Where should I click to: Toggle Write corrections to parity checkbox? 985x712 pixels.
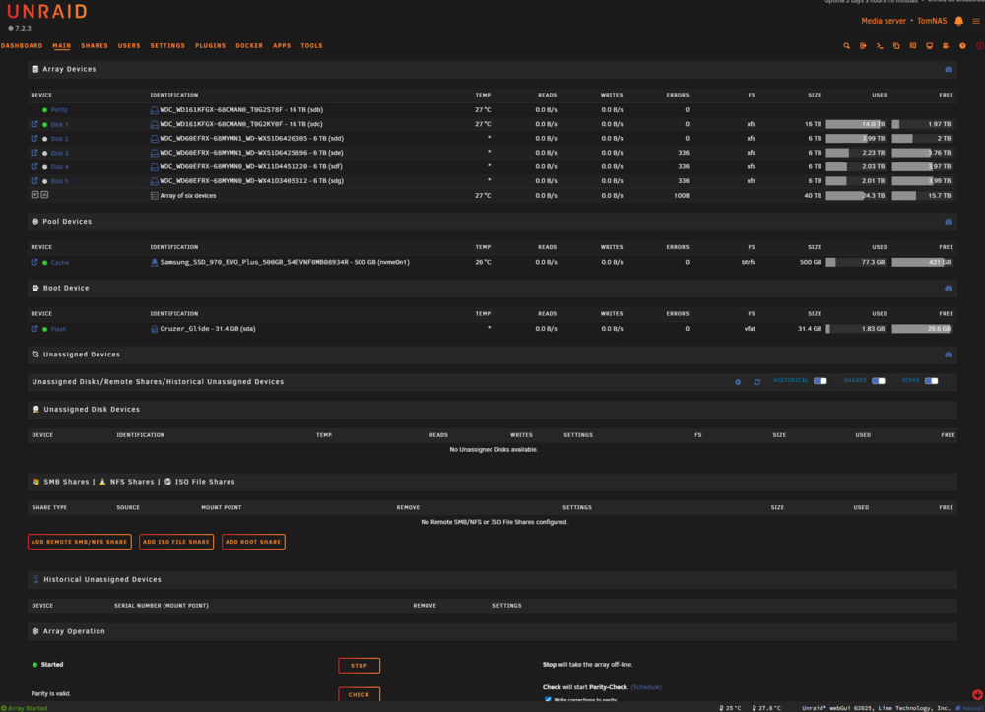click(548, 699)
